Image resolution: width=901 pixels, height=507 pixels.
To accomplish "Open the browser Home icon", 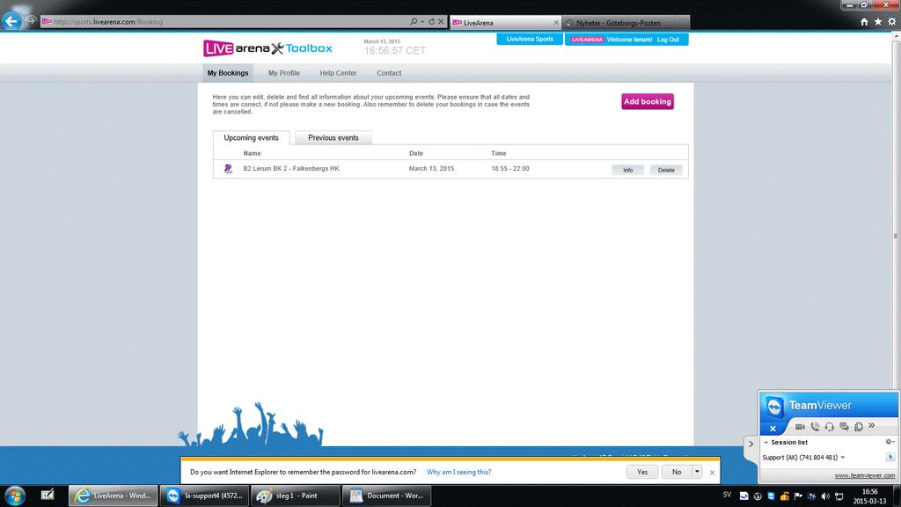I will click(x=864, y=22).
